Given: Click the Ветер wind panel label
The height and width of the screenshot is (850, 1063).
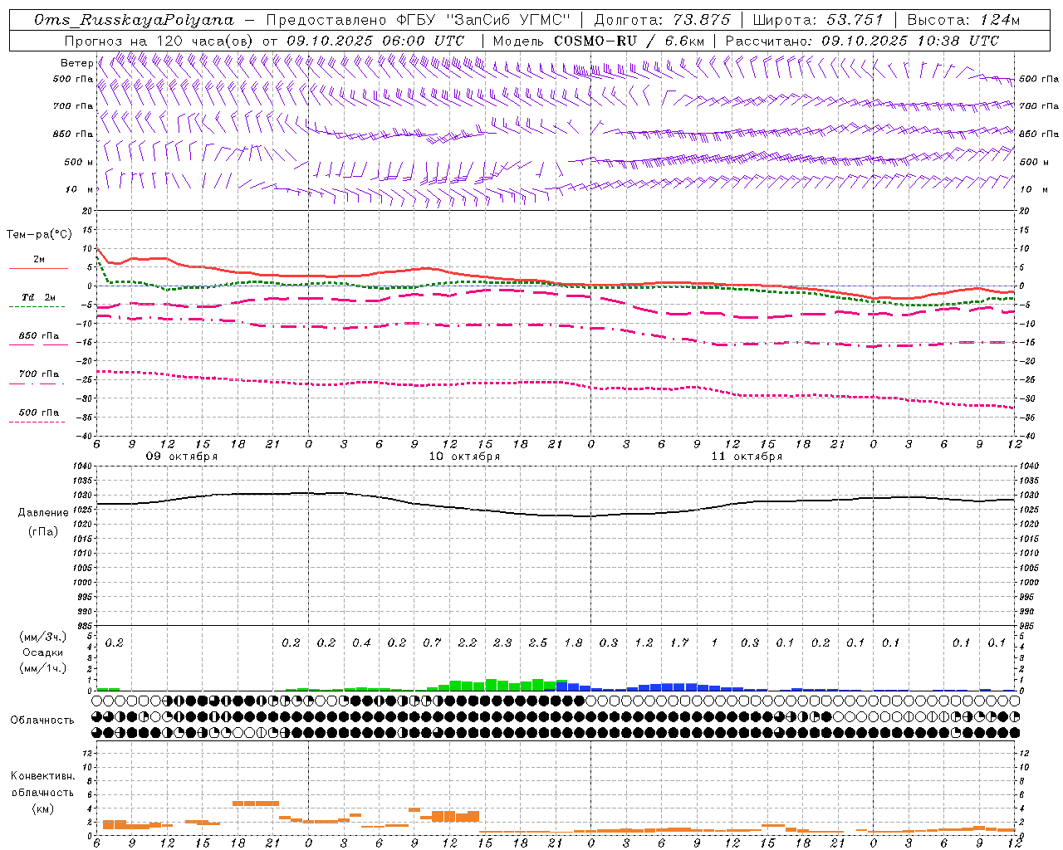Looking at the screenshot, I should 76,63.
